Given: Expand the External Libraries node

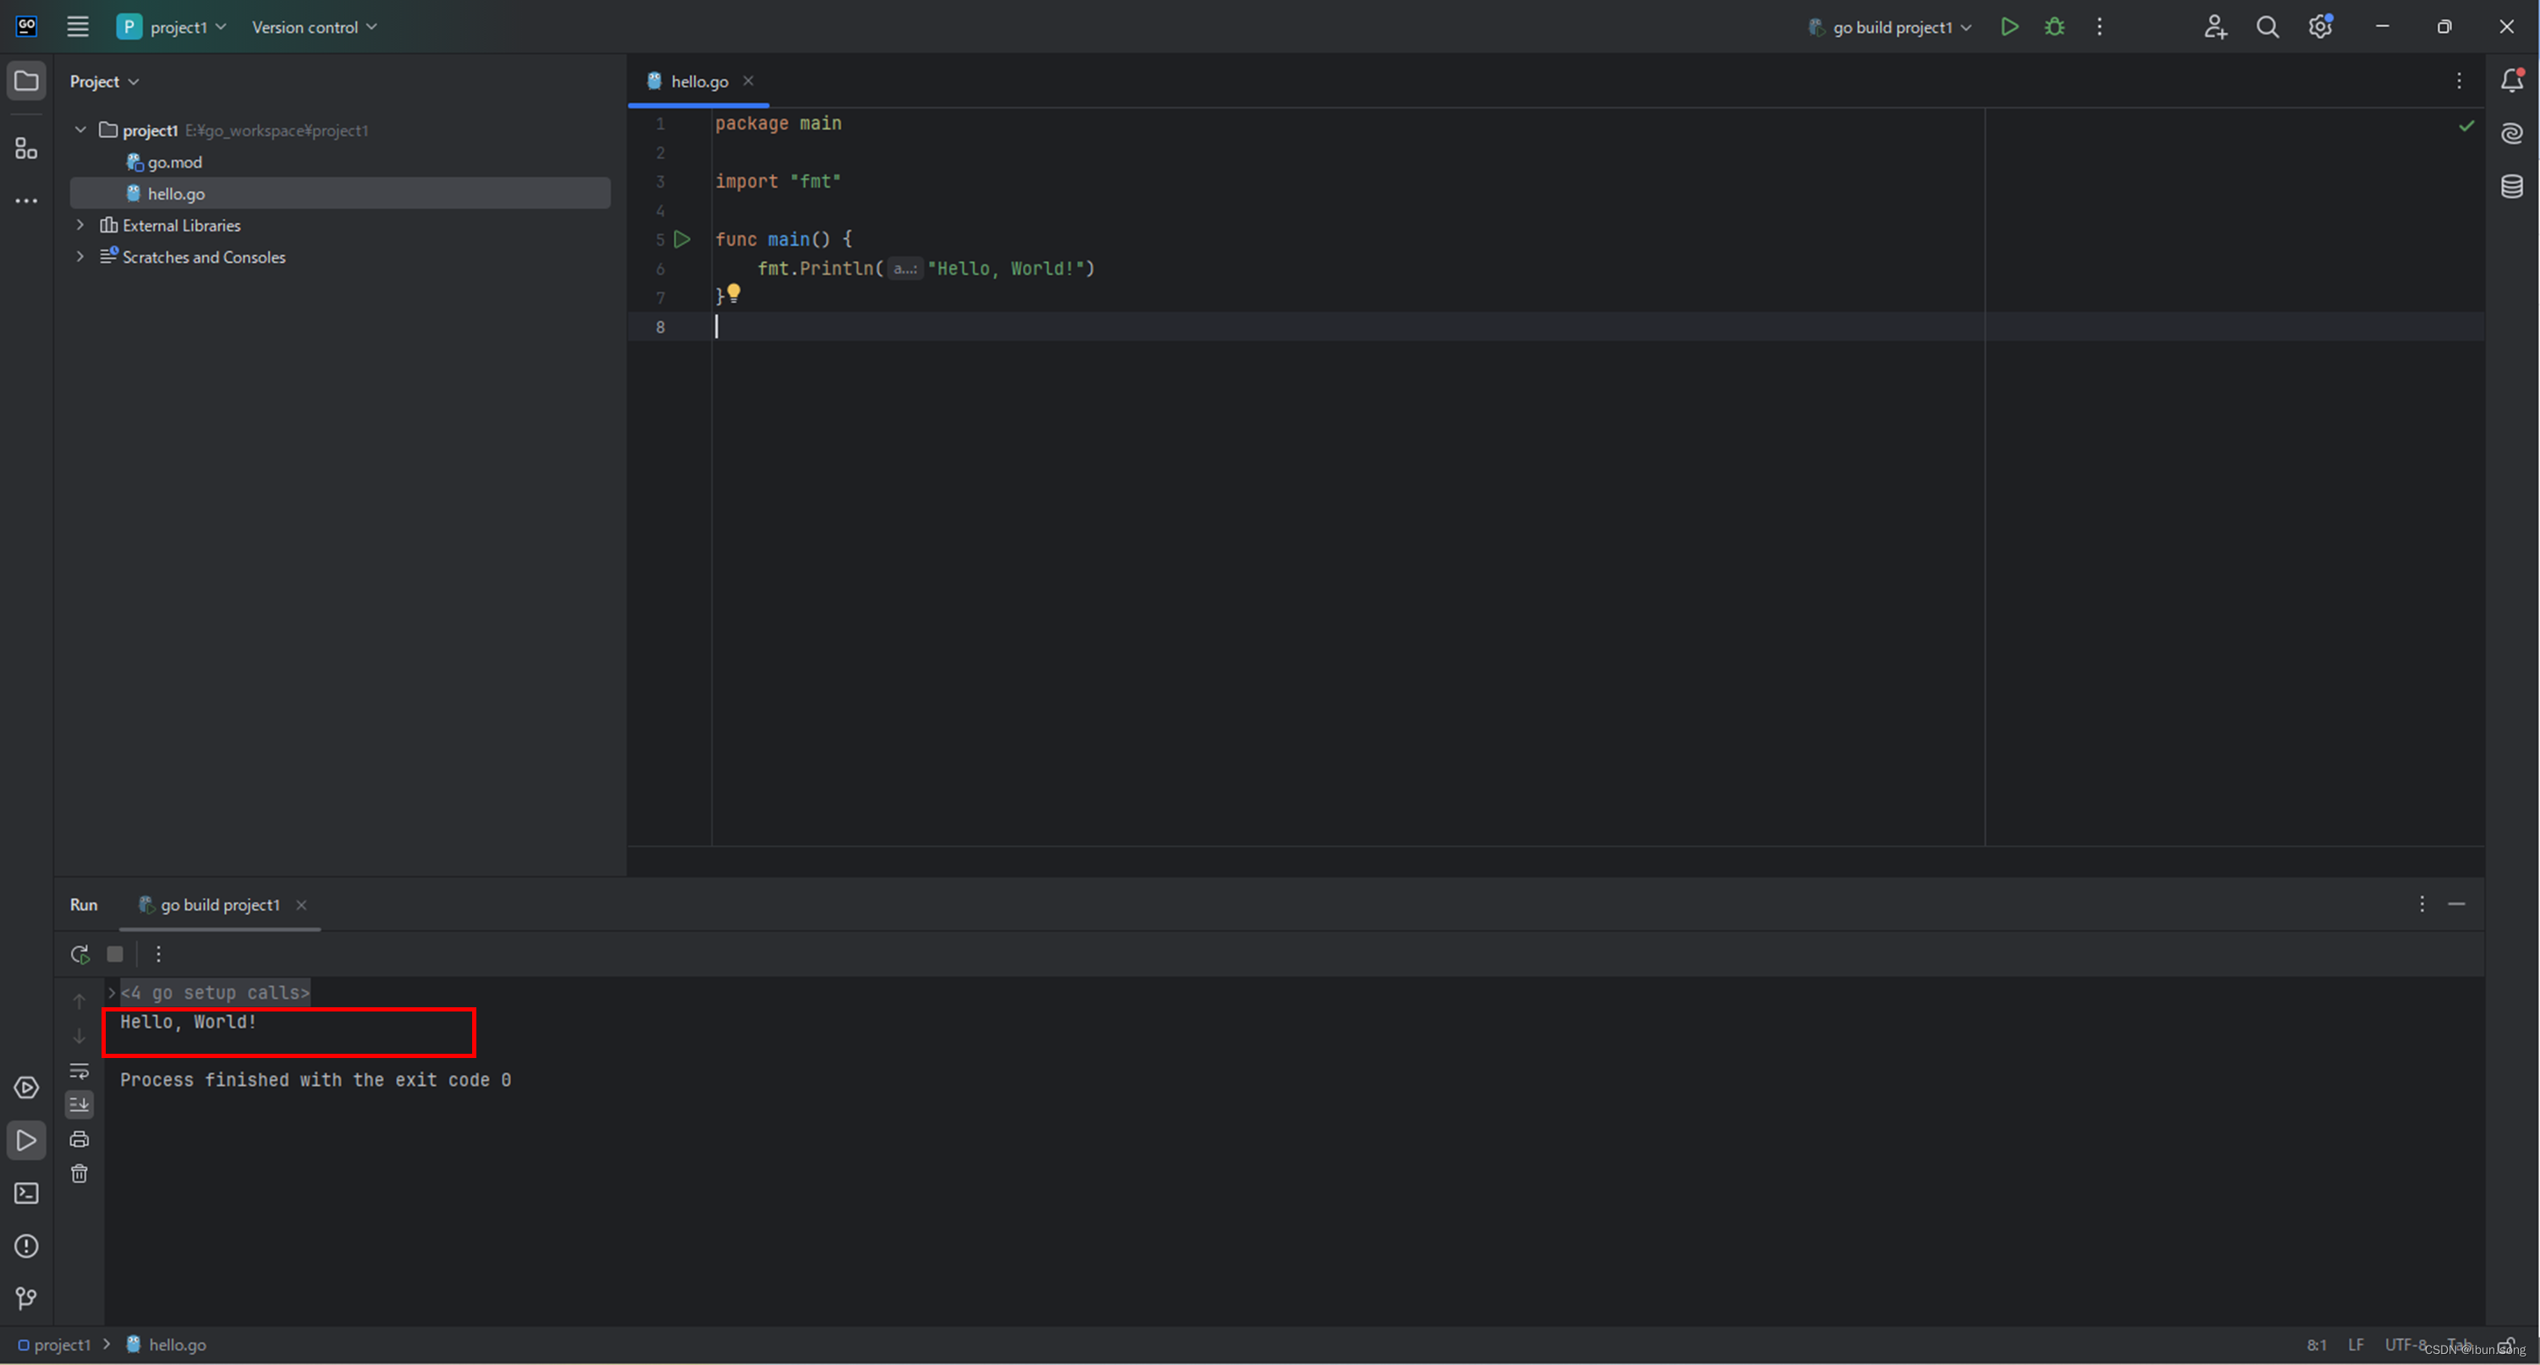Looking at the screenshot, I should 81,226.
